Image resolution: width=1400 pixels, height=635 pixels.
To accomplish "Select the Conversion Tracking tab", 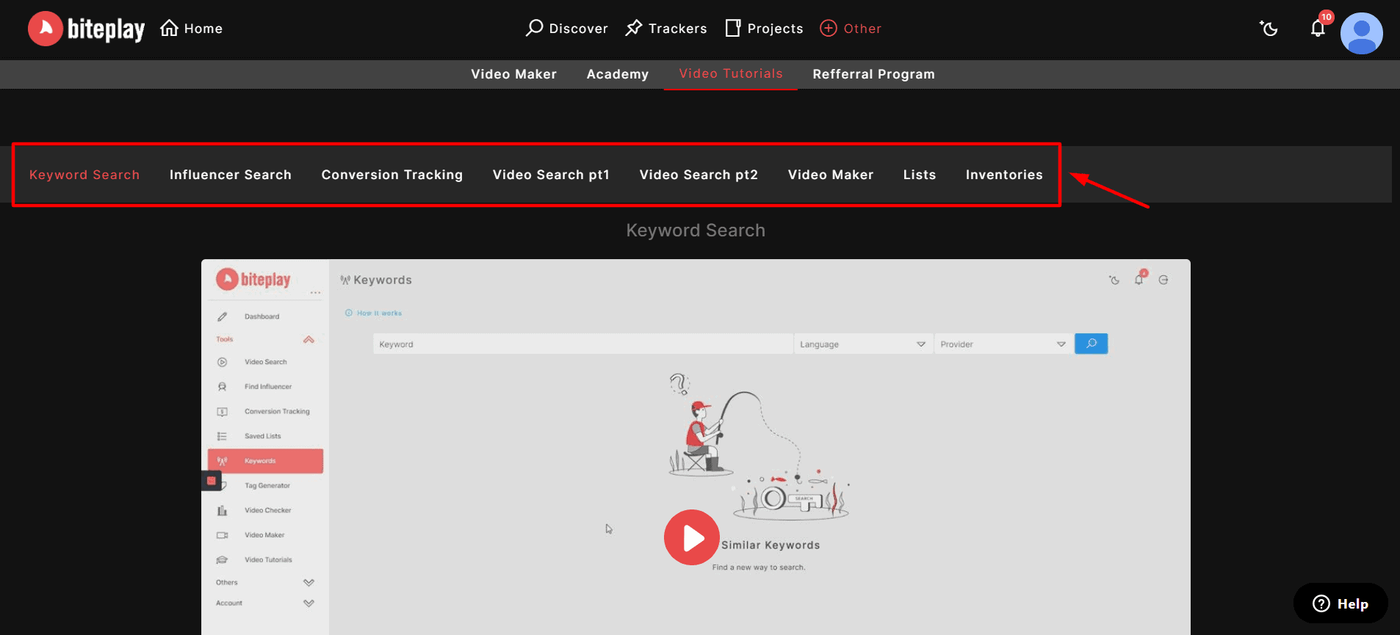I will [x=392, y=175].
